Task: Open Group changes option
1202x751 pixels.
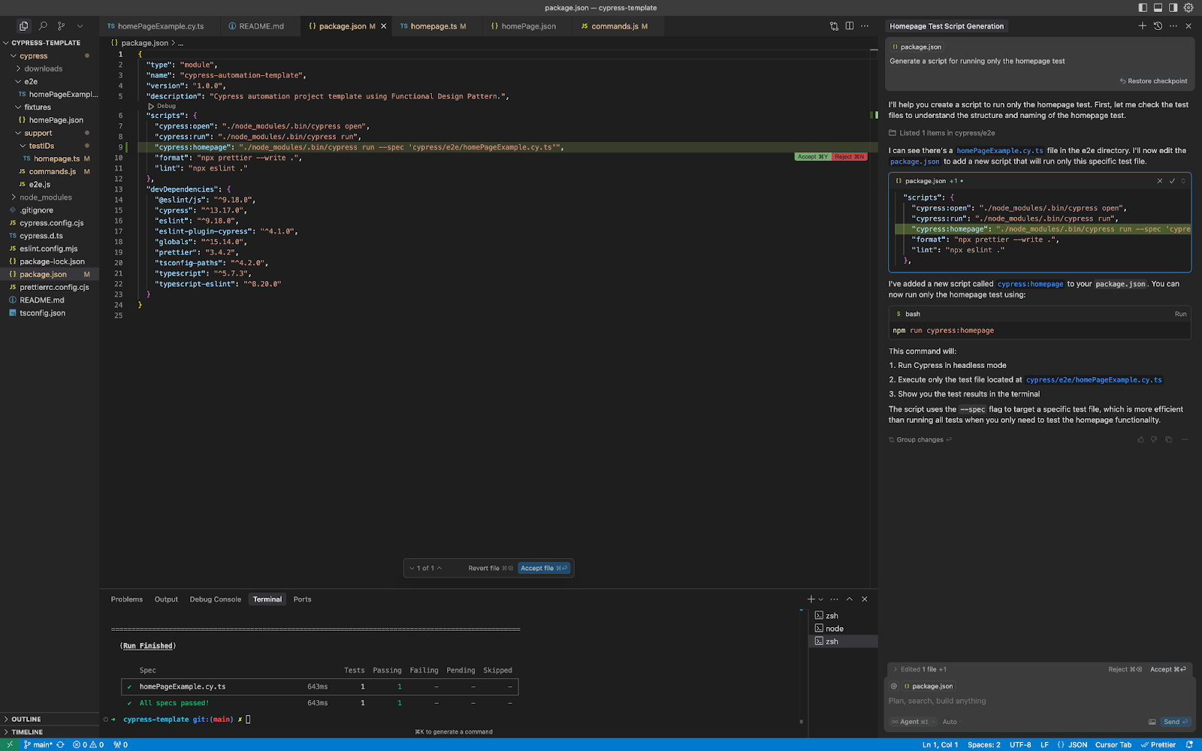Action: coord(920,440)
